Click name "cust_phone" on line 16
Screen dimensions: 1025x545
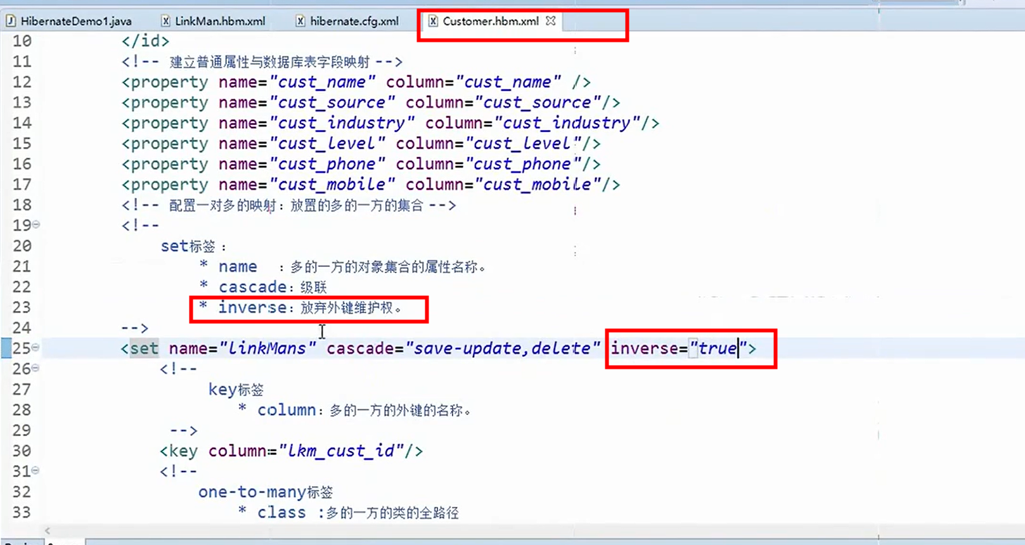coord(328,164)
